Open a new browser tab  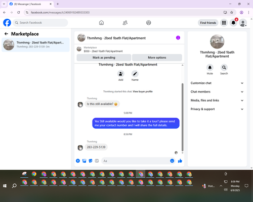(x=58, y=4)
